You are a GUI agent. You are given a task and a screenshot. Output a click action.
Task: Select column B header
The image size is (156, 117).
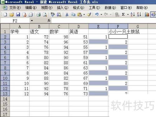tap(39, 26)
